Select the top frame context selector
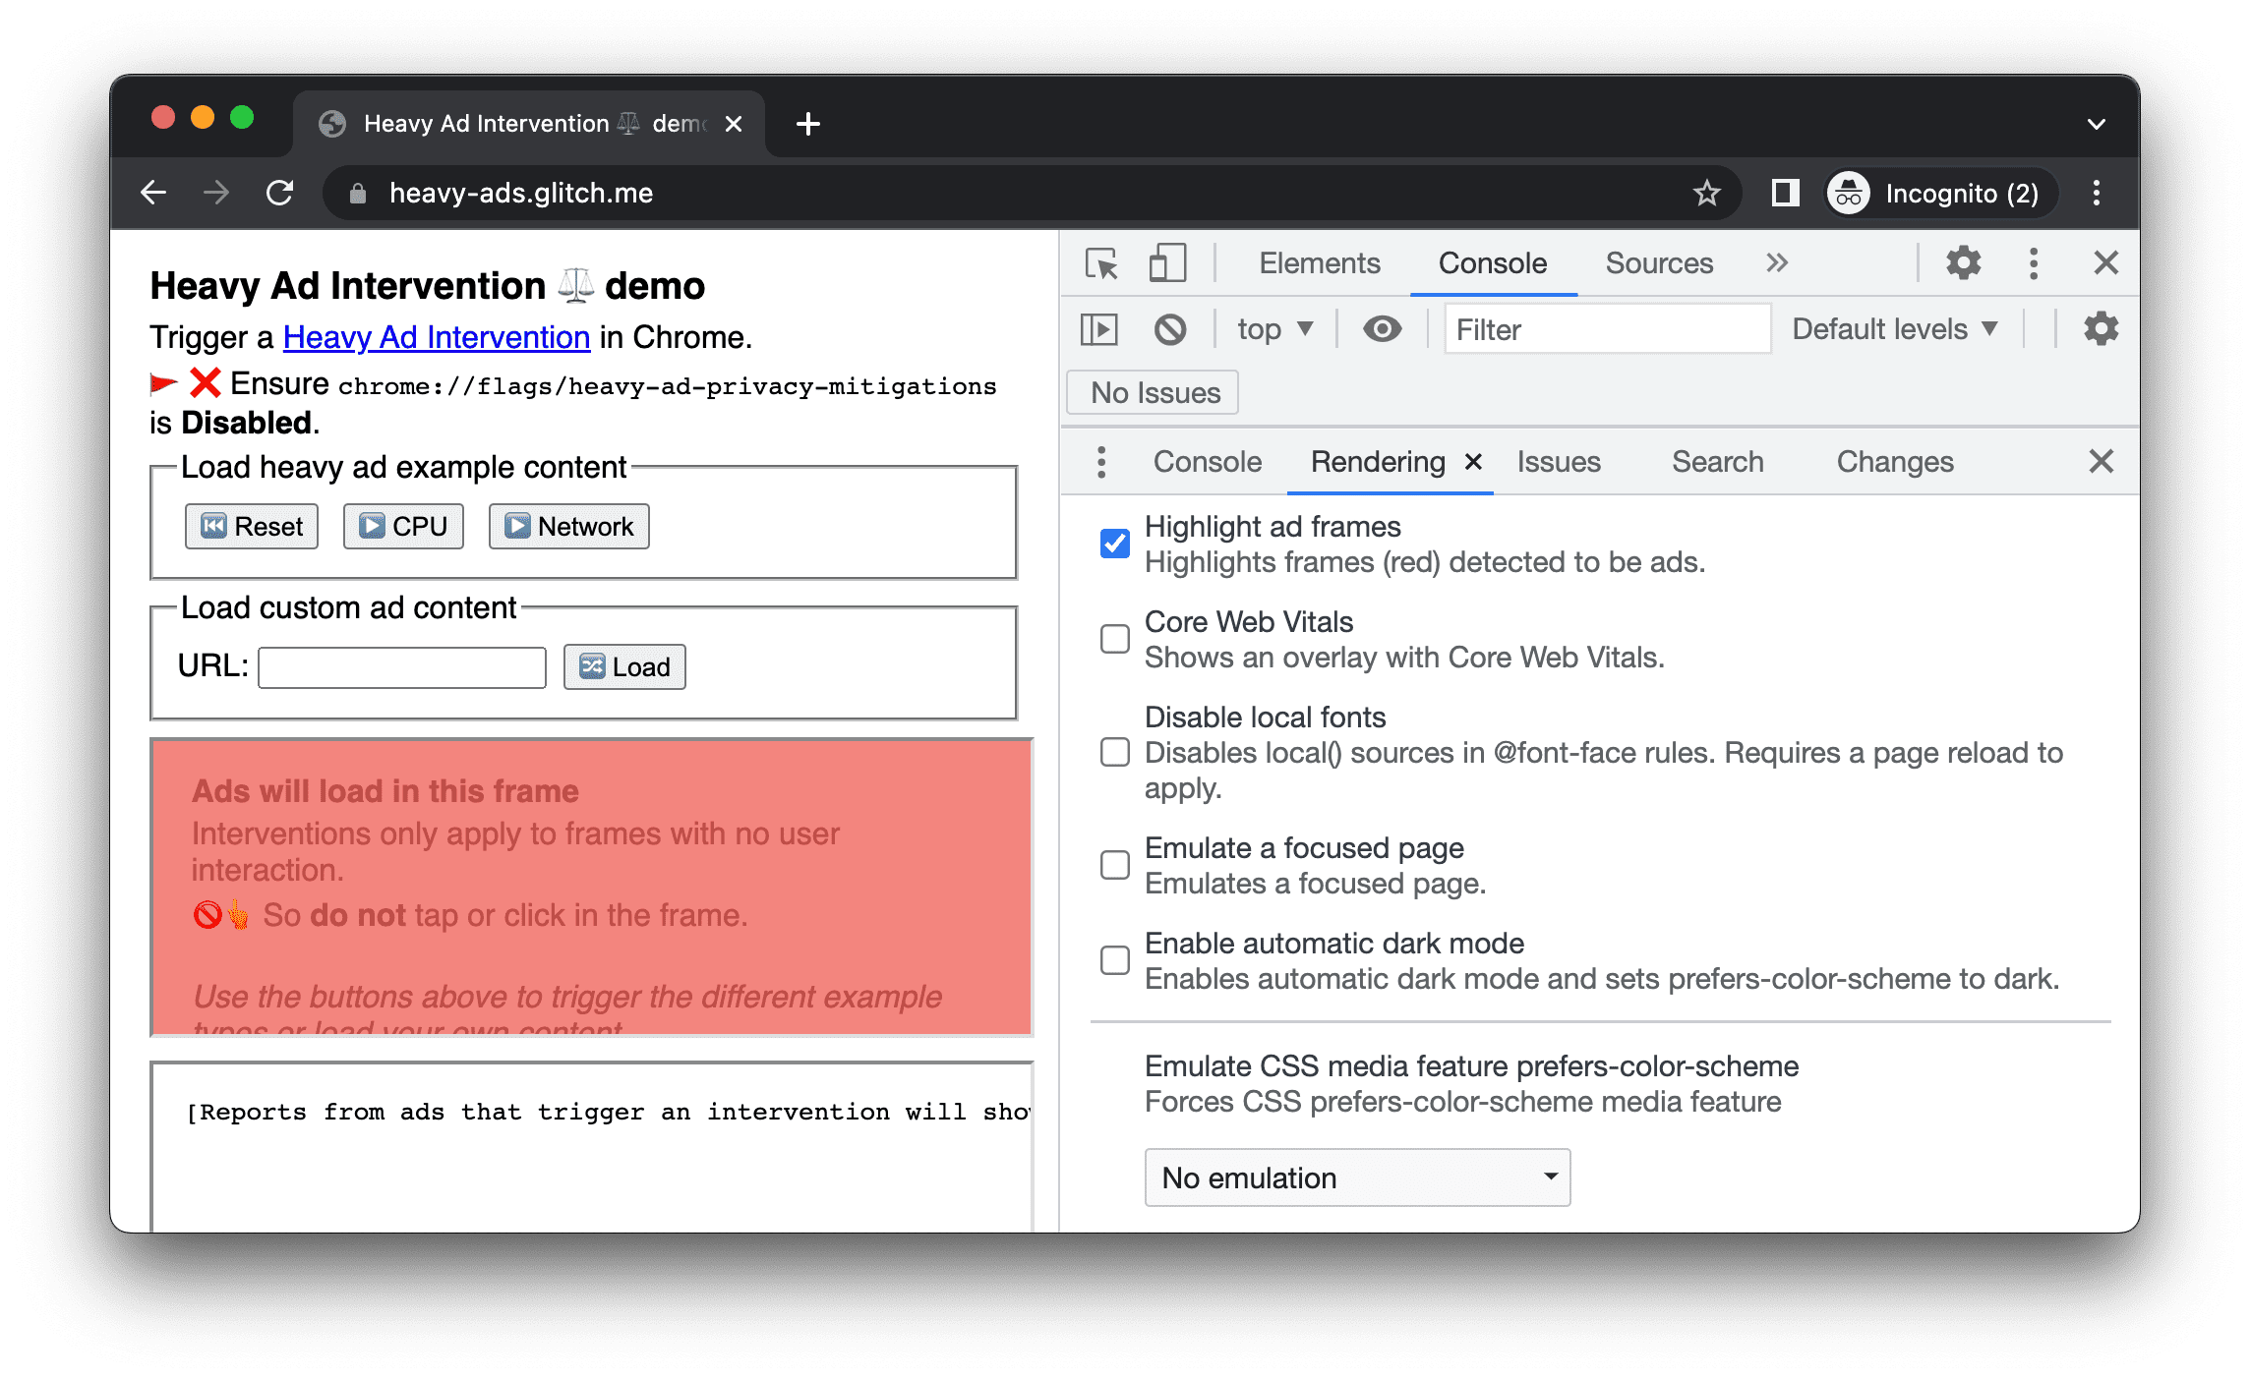2250x1378 pixels. pyautogui.click(x=1270, y=329)
